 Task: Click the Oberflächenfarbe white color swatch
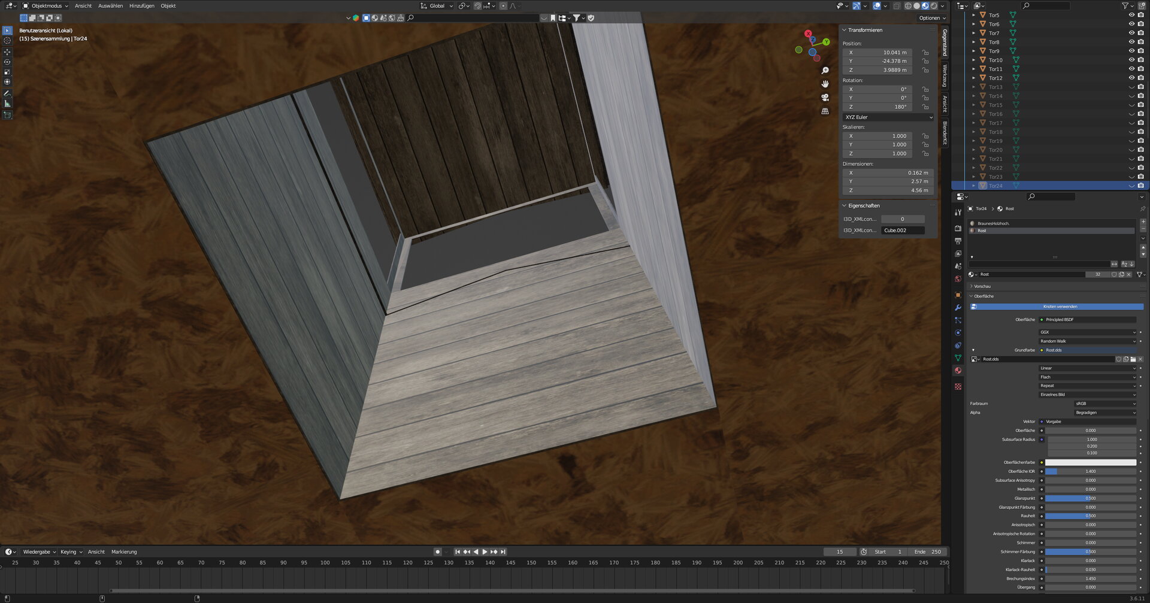pos(1090,462)
